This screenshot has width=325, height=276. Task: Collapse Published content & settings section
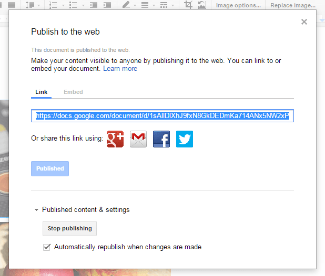(36, 210)
